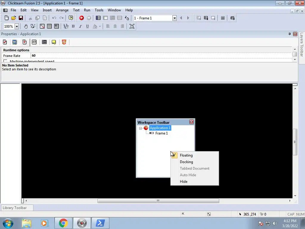Go to the next frame arrow
Viewport: 305px width, 229px height.
tap(188, 18)
